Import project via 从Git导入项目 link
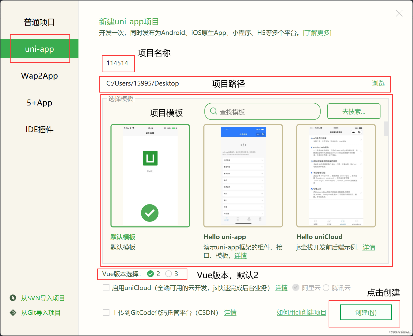413x336 pixels. pyautogui.click(x=41, y=313)
